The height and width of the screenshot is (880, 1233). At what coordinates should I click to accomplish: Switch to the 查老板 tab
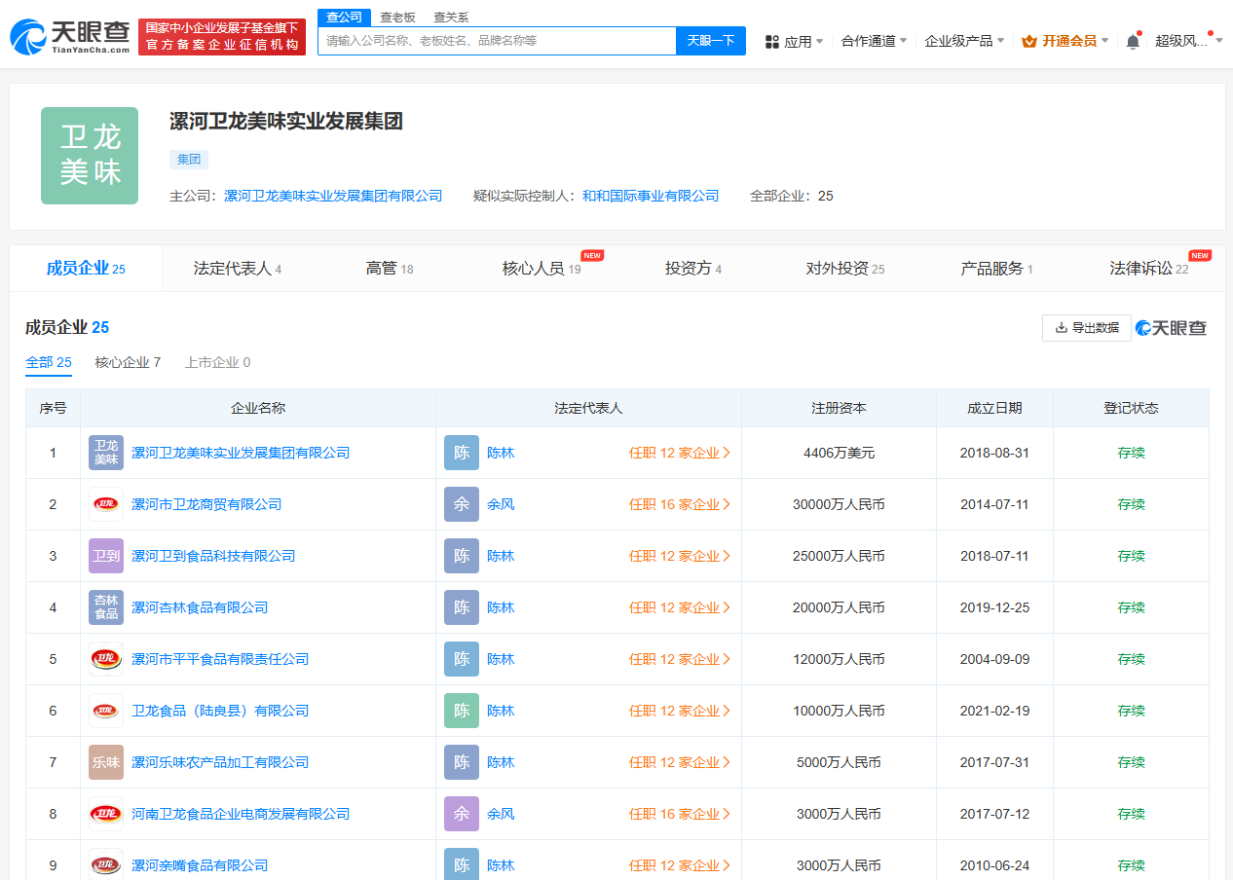tap(397, 17)
